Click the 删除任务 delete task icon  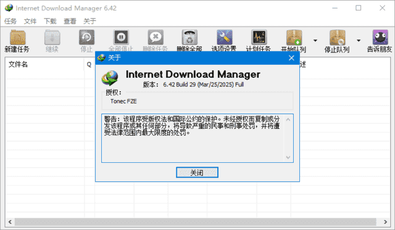156,38
